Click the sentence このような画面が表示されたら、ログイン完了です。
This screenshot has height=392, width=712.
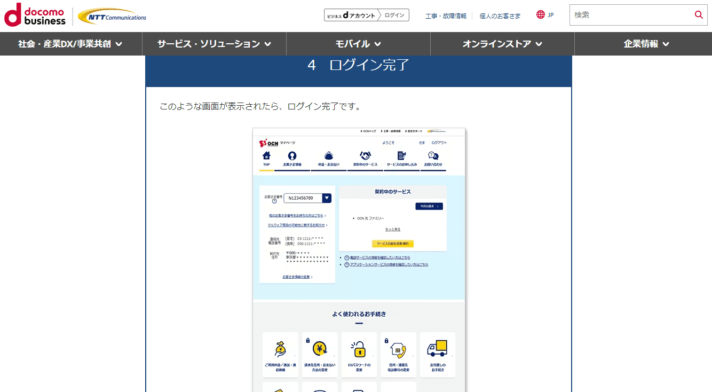click(x=260, y=106)
